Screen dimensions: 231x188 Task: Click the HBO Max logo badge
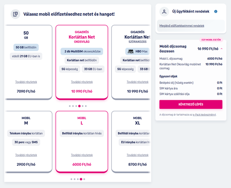138,52
